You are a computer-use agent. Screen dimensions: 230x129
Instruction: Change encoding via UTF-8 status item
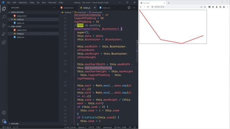pos(91,127)
